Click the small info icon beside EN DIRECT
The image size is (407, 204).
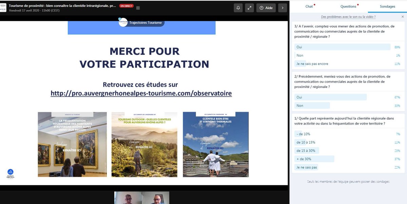(138, 7)
